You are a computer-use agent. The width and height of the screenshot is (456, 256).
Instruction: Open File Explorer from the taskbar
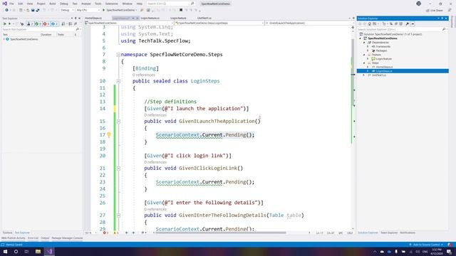tap(38, 252)
